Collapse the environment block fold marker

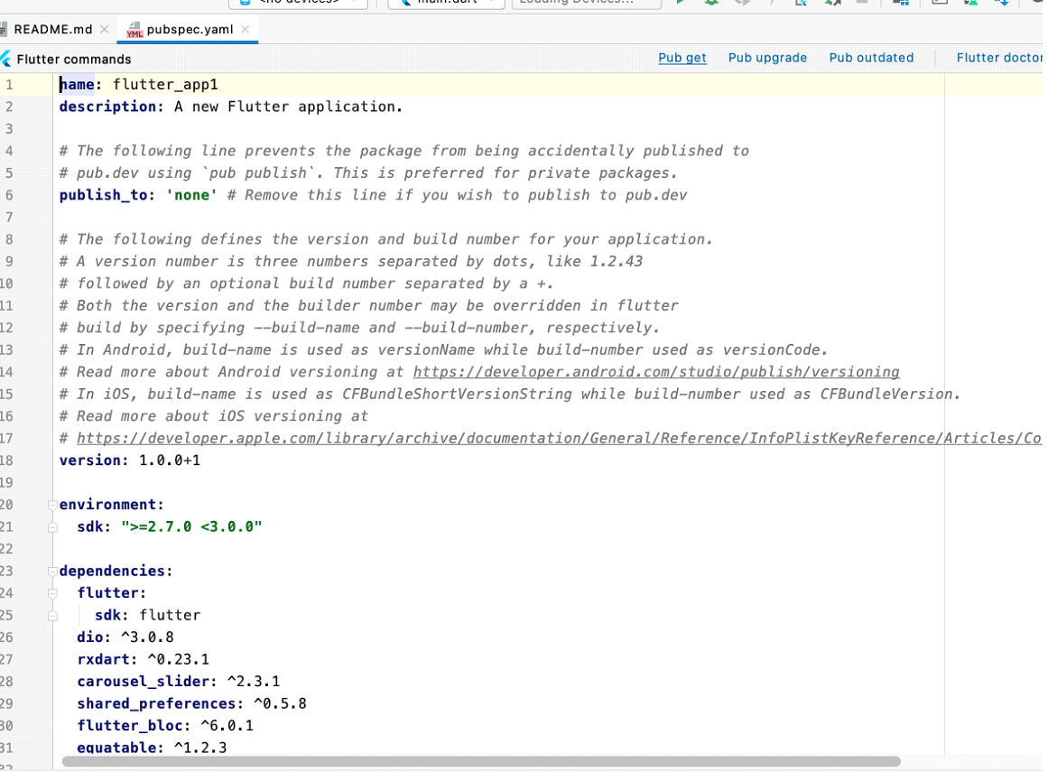click(52, 505)
